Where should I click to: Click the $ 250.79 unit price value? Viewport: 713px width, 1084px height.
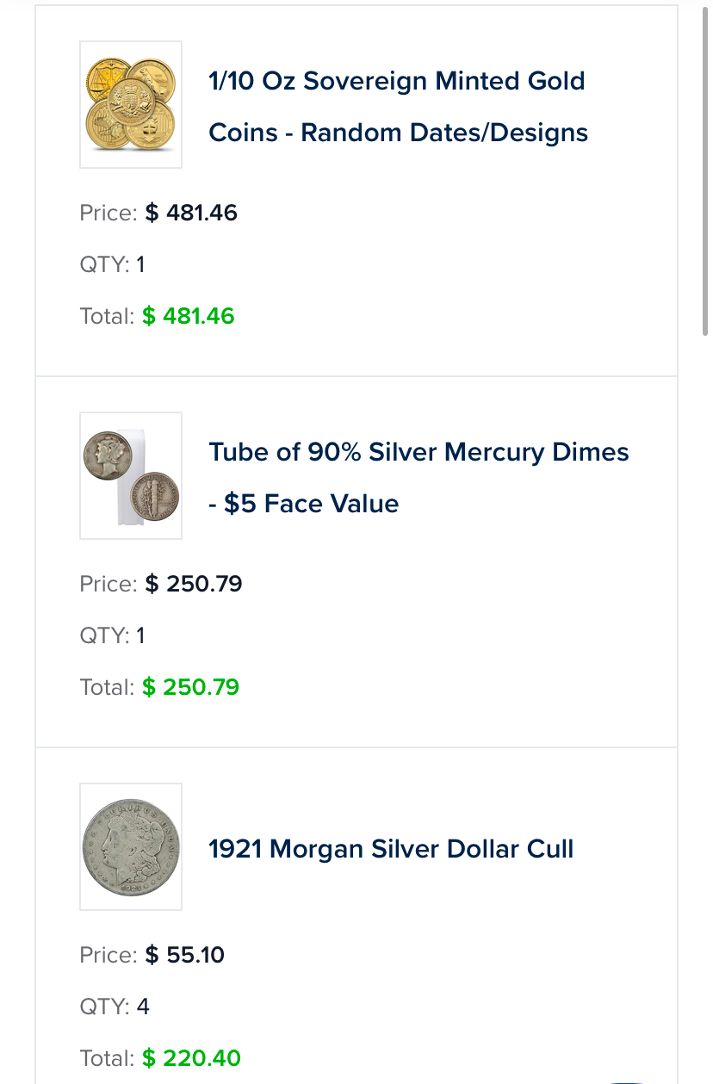(194, 584)
